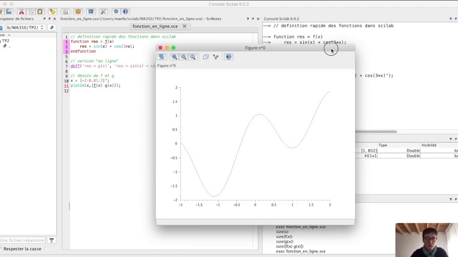Expand the TP2 folder tree item
Image resolution: width=458 pixels, height=257 pixels.
5,41
